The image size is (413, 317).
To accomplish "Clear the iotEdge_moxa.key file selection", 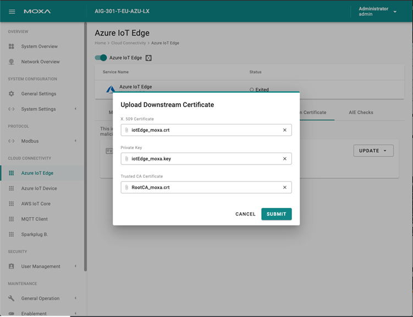I will tap(285, 158).
